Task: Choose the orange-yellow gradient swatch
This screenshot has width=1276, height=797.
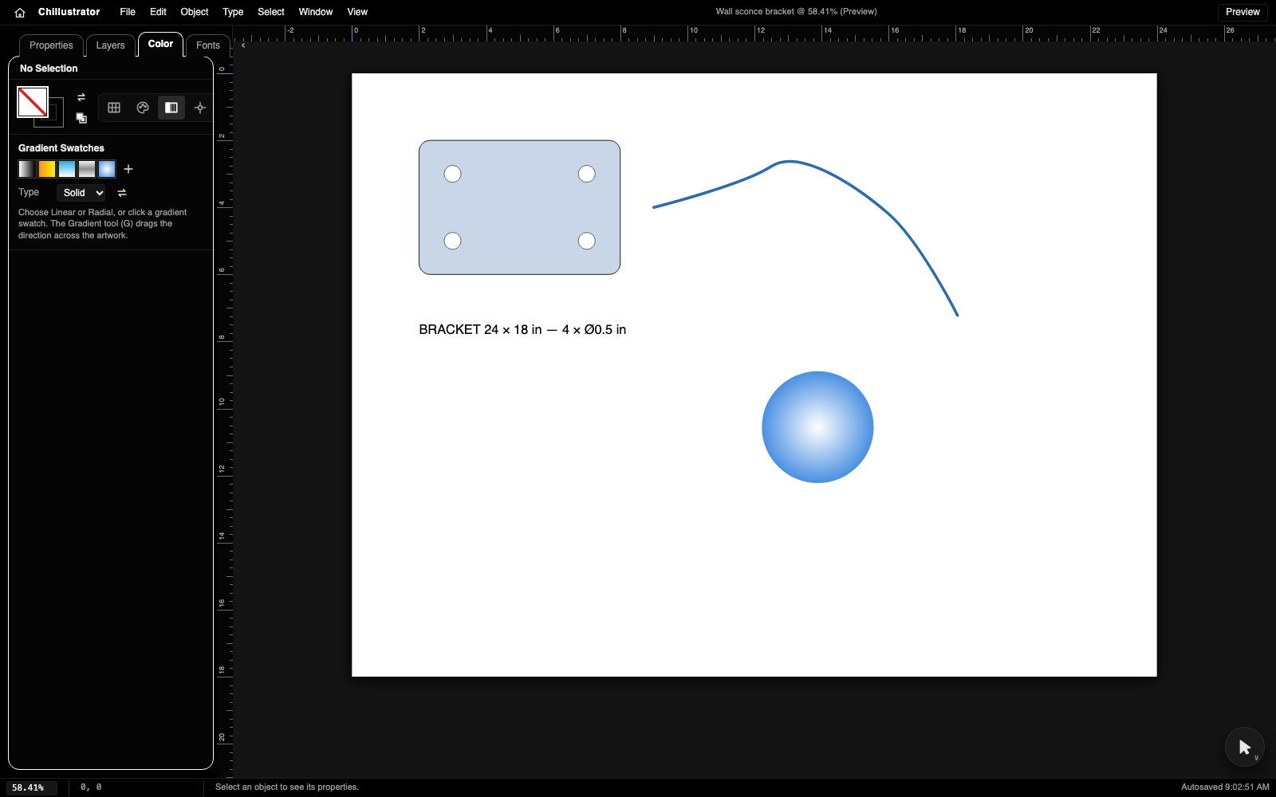Action: pos(47,169)
